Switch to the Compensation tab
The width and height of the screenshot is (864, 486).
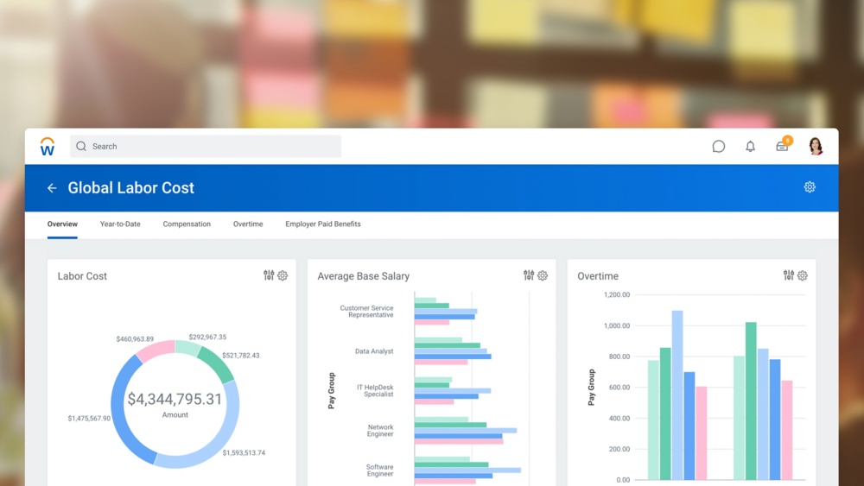(x=187, y=224)
